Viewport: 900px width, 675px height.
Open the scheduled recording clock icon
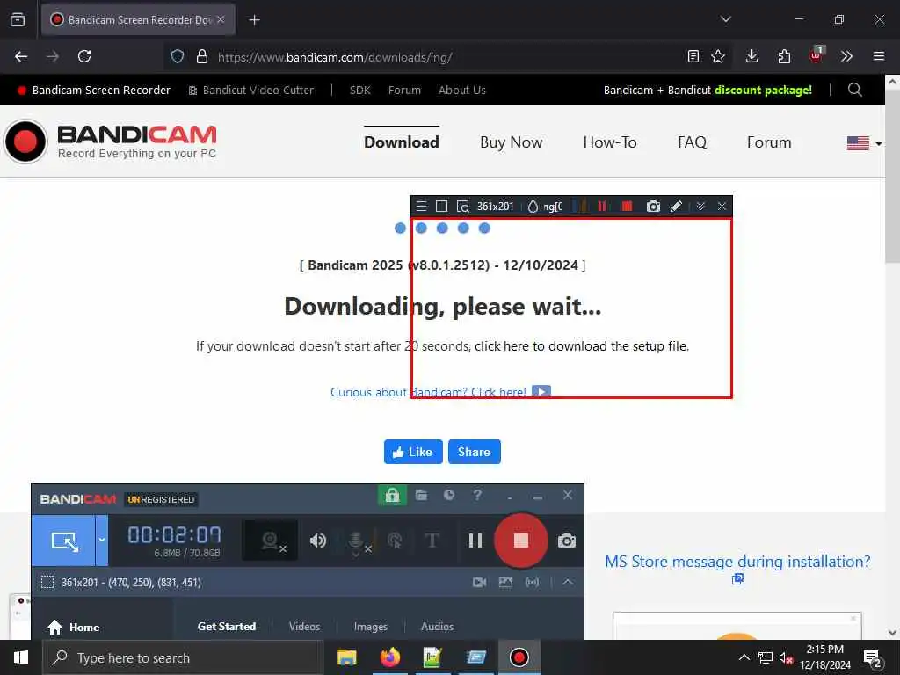point(449,495)
